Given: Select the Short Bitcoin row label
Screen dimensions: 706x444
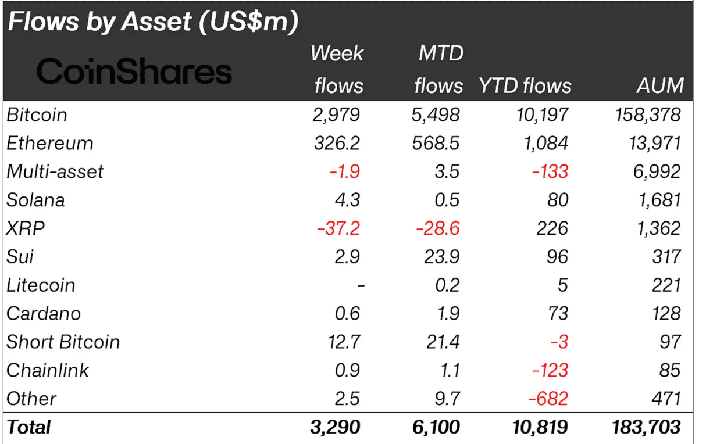Looking at the screenshot, I should [x=63, y=342].
